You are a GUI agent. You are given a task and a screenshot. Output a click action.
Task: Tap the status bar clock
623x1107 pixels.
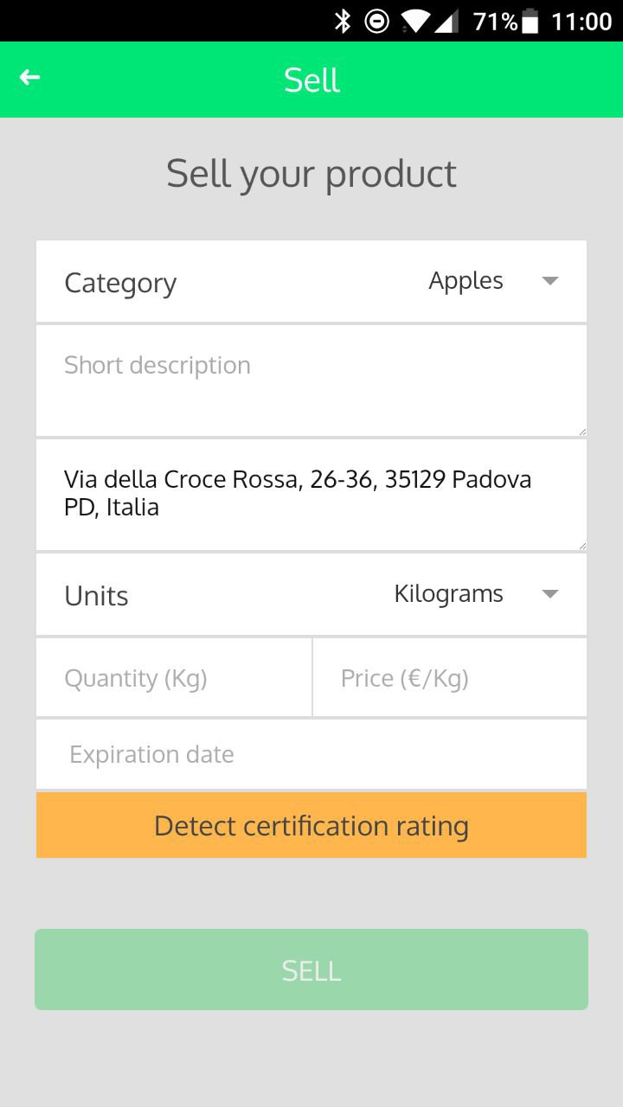pos(581,21)
